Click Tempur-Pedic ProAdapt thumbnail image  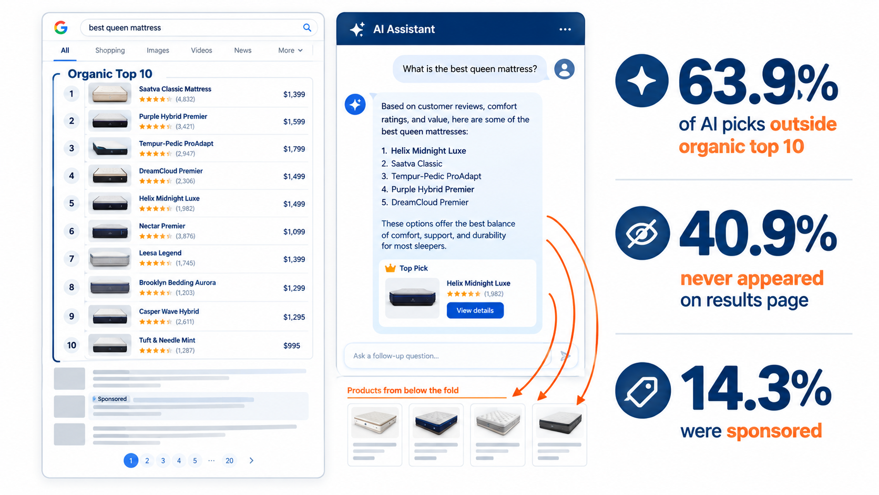pos(110,148)
